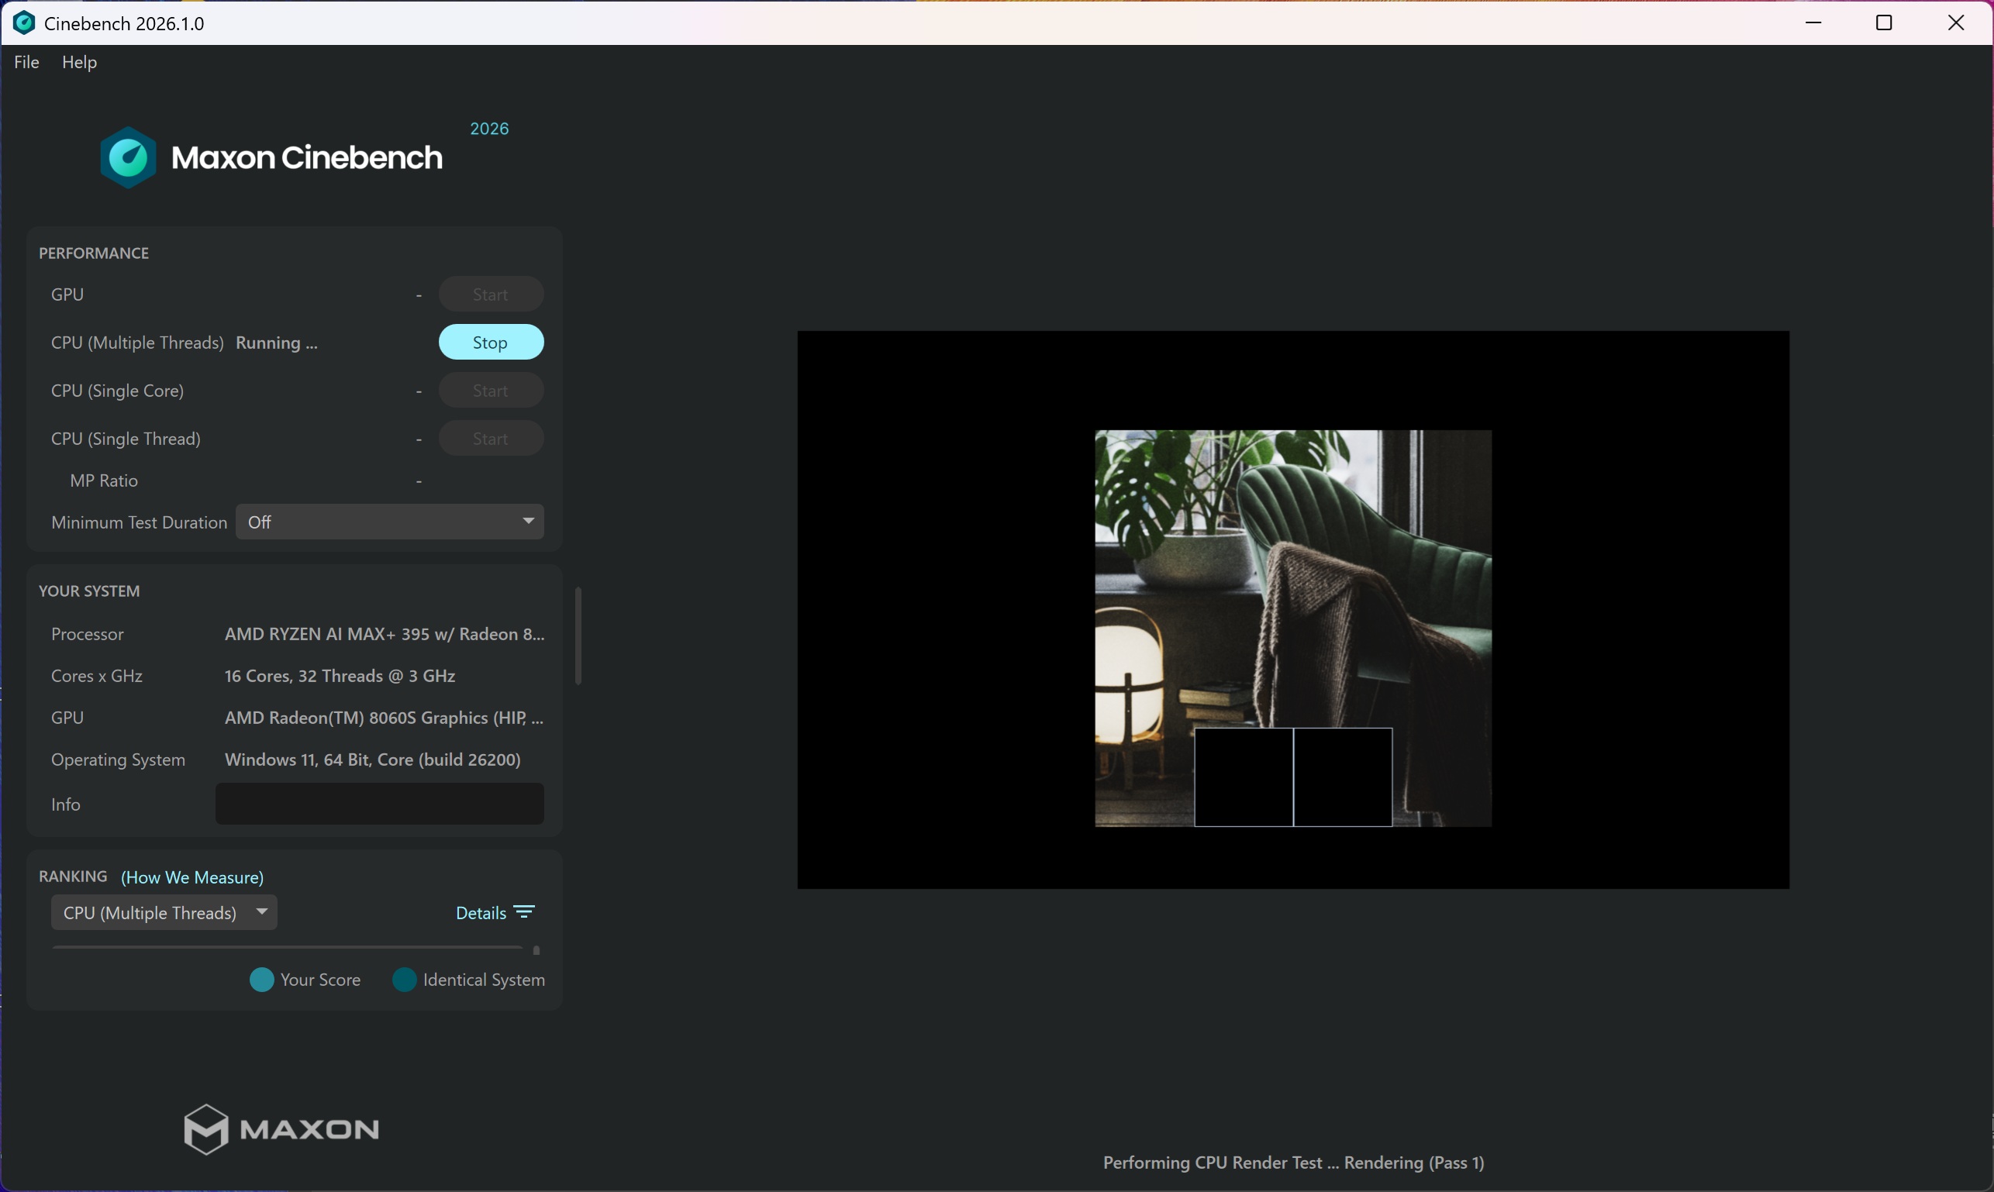Click the '16 Cores, 32 Threads @ 3 GHz' value
The width and height of the screenshot is (1994, 1192).
tap(340, 677)
